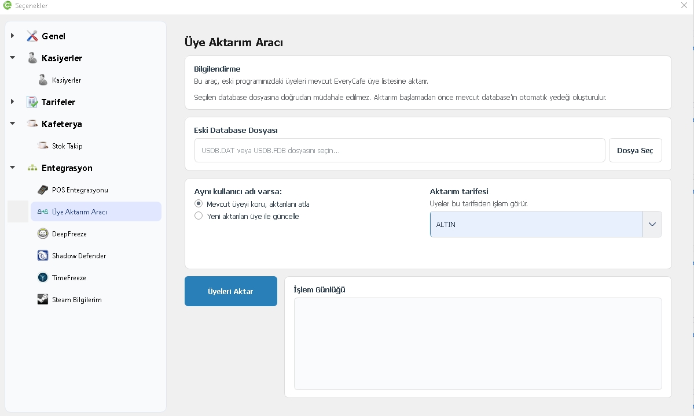This screenshot has height=416, width=694.
Task: Collapse the Entegrasyon section arrow
Action: click(12, 168)
